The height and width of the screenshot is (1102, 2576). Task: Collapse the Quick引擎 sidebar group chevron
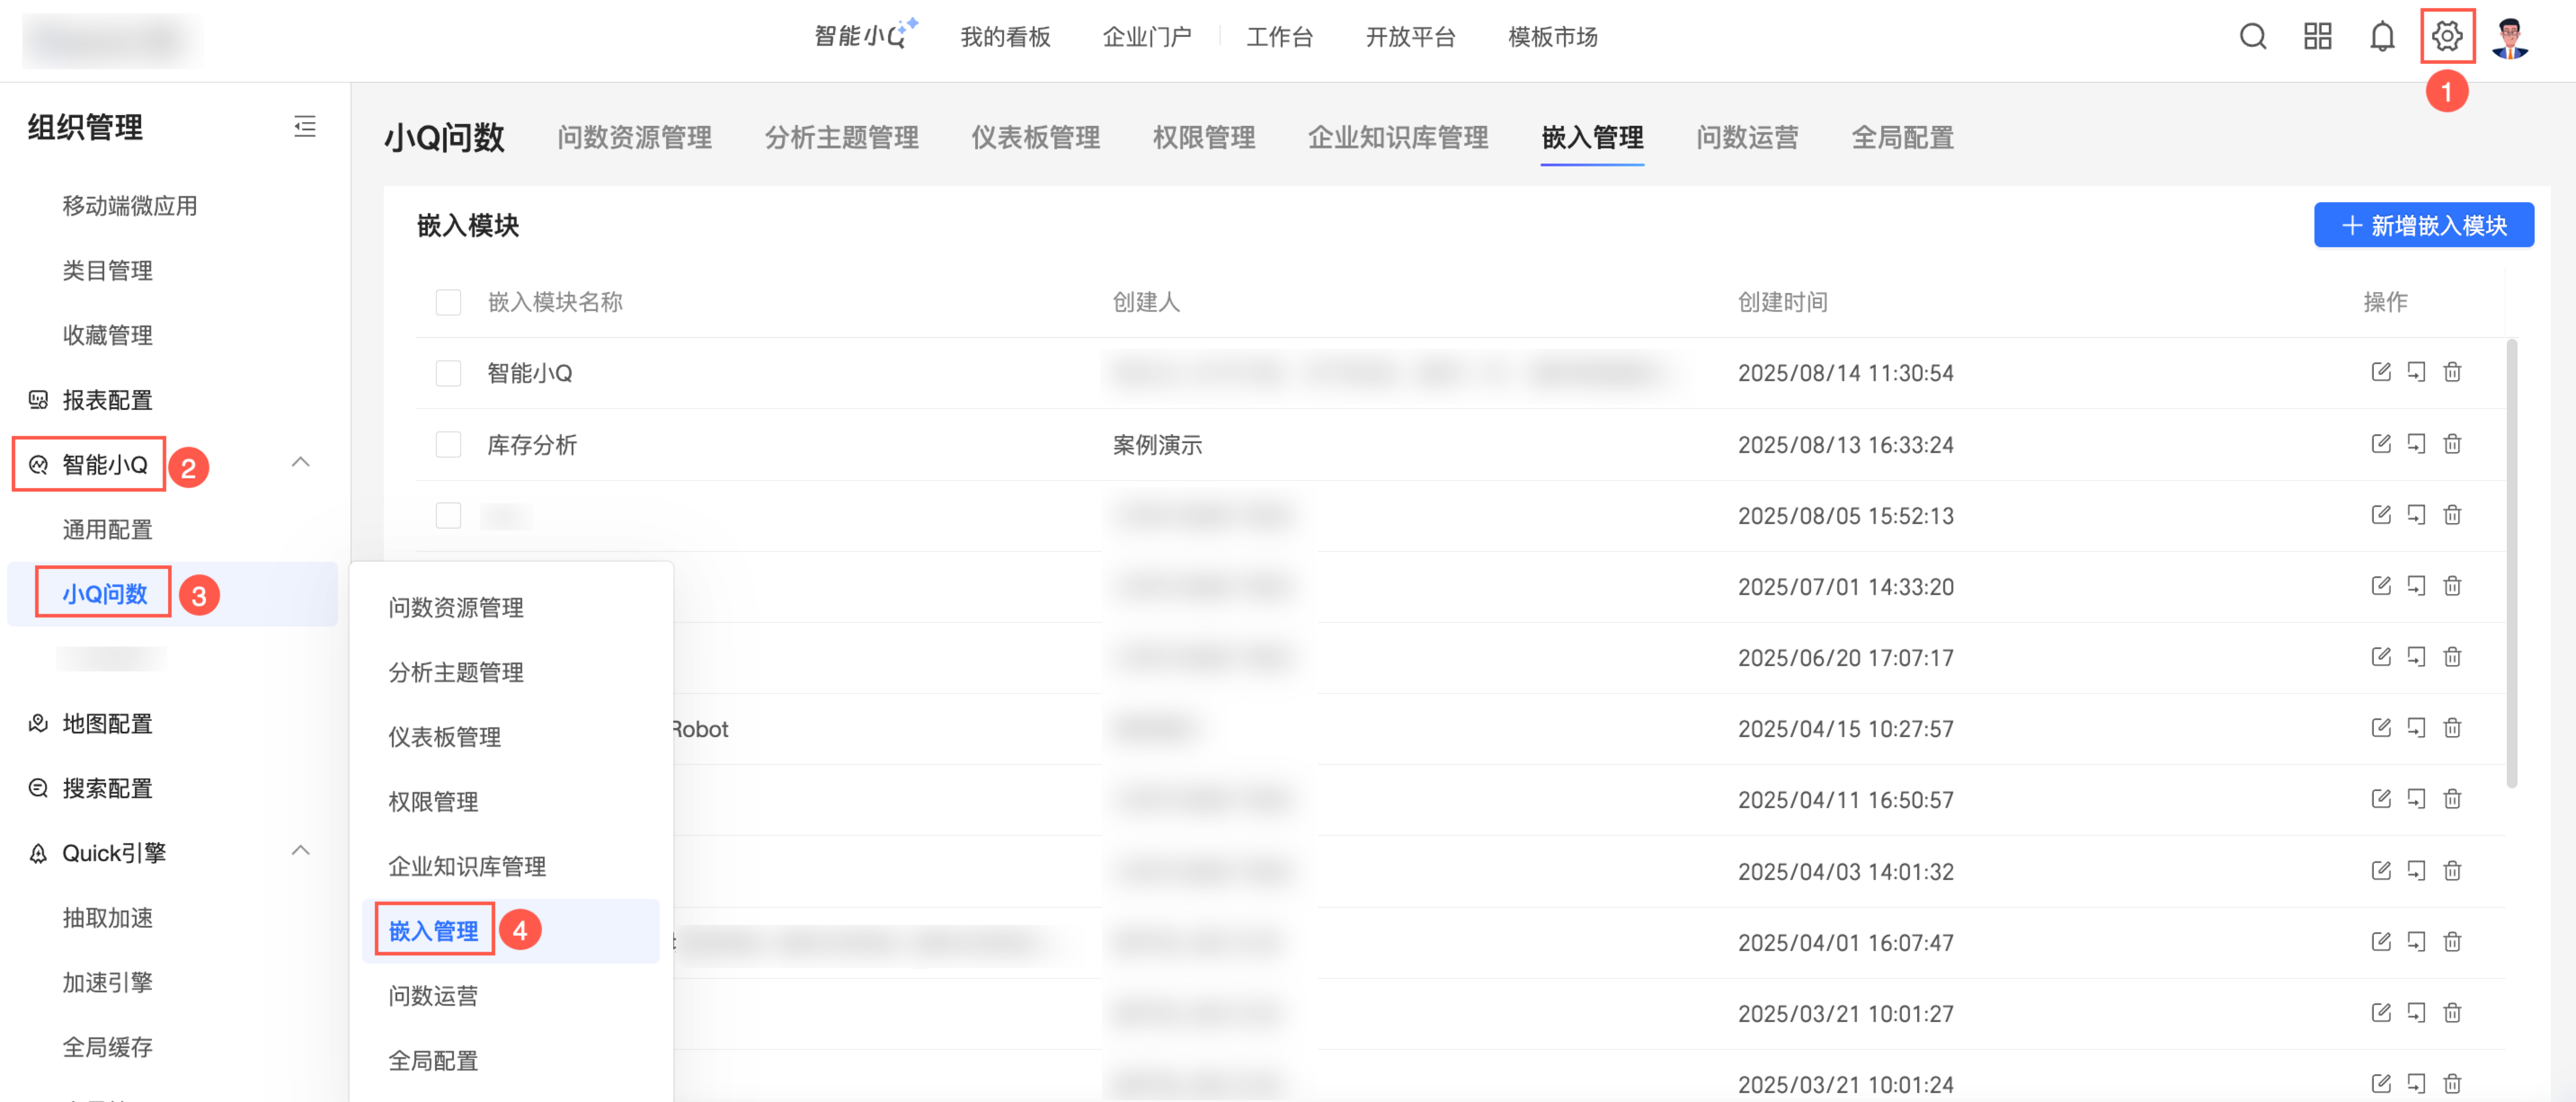point(300,850)
